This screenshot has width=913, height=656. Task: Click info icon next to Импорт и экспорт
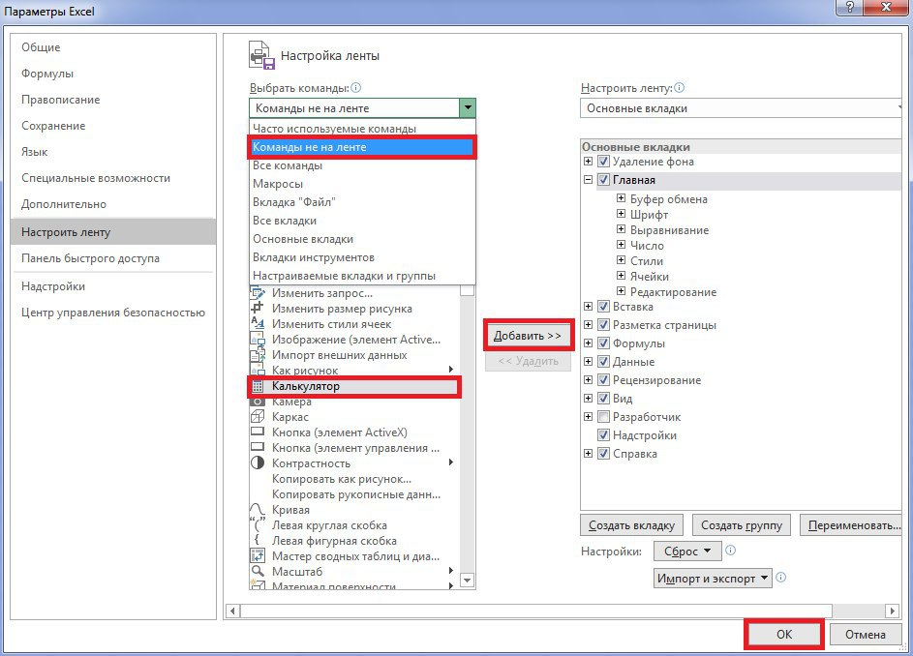coord(781,578)
